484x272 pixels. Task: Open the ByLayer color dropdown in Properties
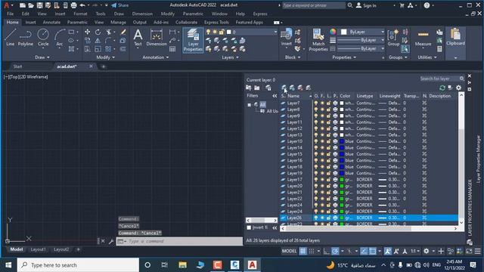(x=383, y=32)
